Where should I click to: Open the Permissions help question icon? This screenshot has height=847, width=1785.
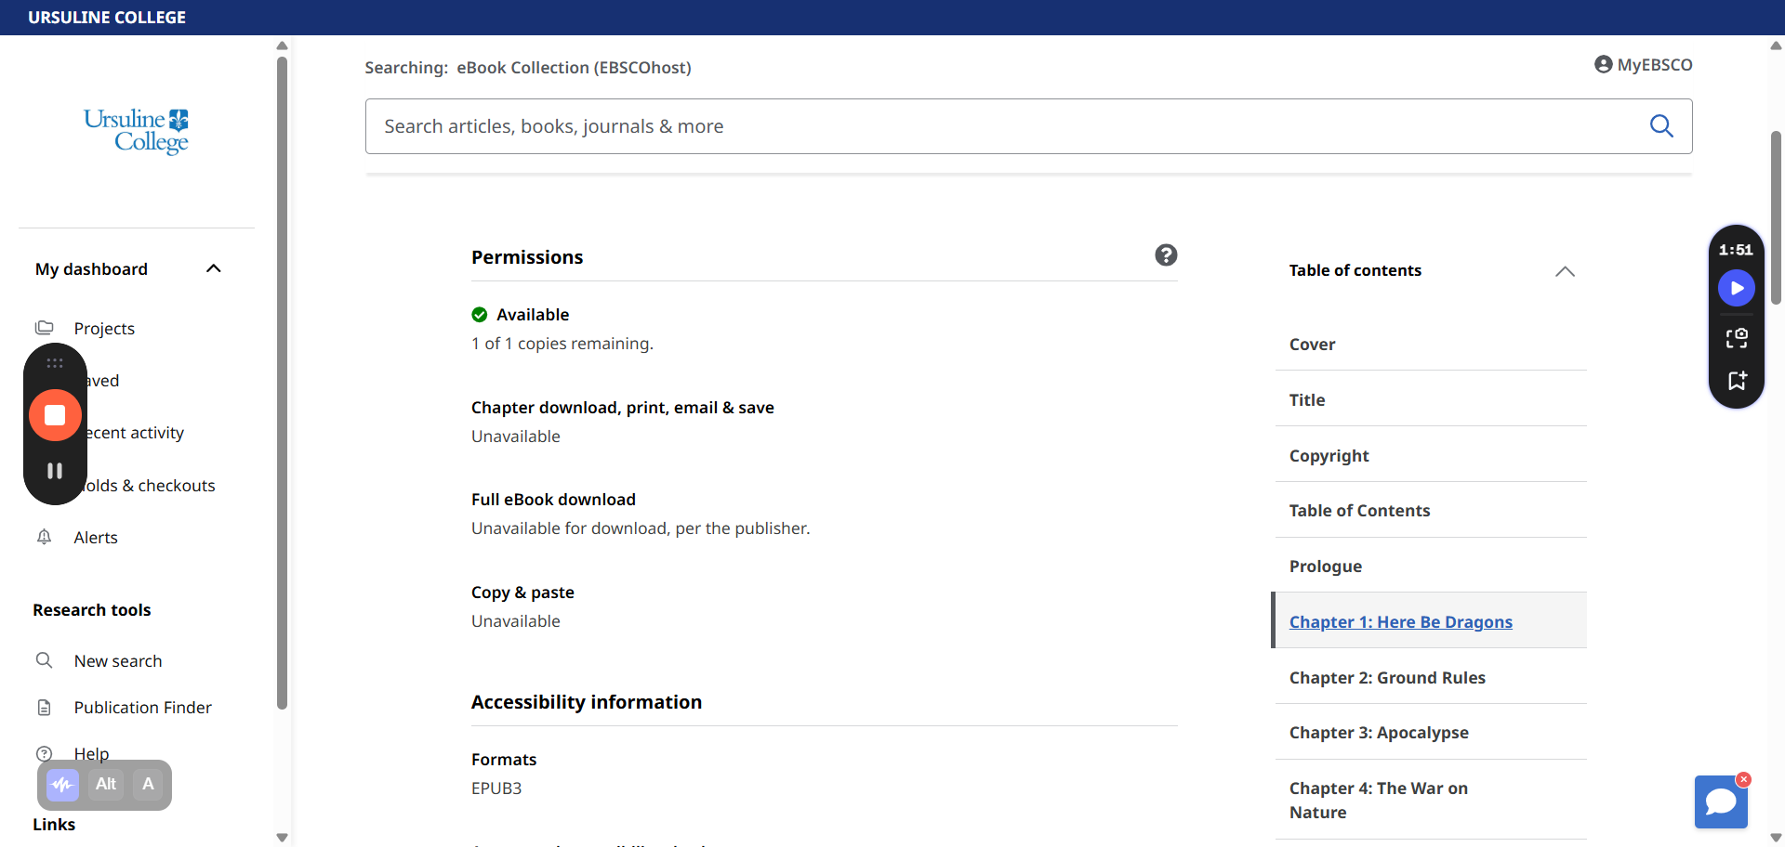pyautogui.click(x=1166, y=255)
